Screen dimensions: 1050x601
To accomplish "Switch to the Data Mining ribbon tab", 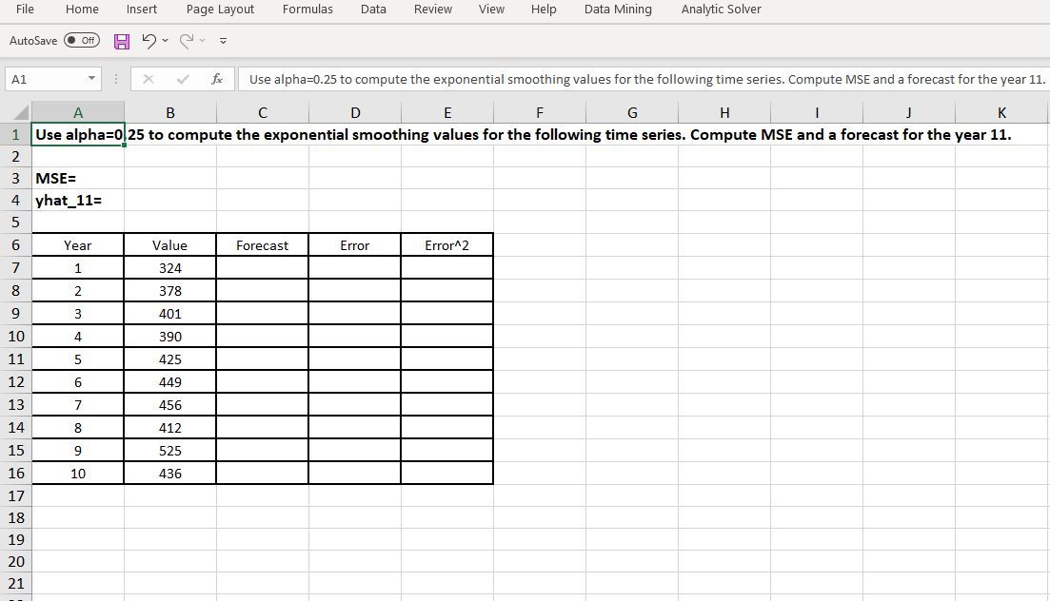I will tap(617, 10).
